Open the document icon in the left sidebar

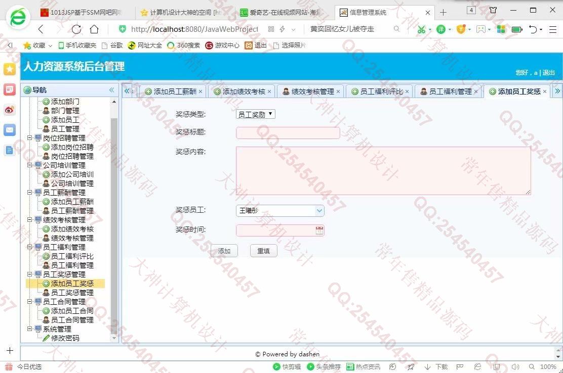[9, 151]
